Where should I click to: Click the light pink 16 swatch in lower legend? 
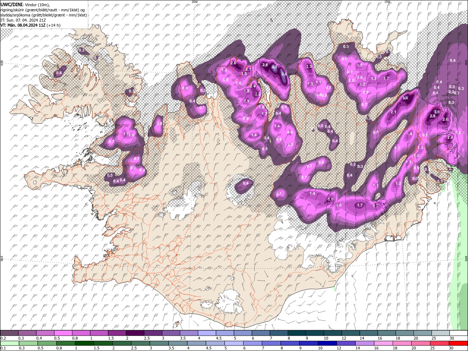pyautogui.click(x=384, y=343)
